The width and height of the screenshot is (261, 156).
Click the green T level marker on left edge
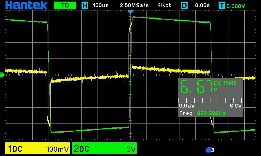[x=2, y=75]
